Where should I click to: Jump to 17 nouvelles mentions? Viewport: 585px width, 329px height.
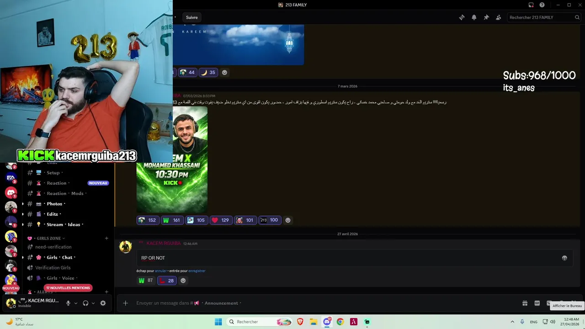tap(68, 288)
